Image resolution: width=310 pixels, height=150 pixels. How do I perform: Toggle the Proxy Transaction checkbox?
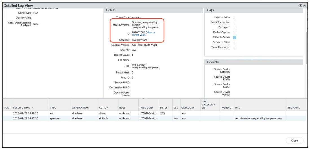235,22
